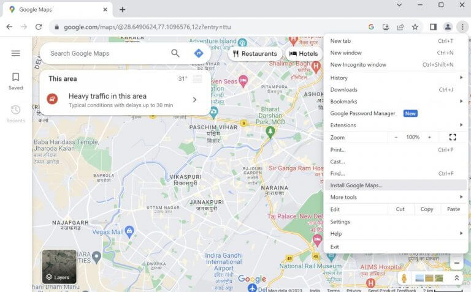The height and width of the screenshot is (292, 471).
Task: Open Chrome Settings
Action: (x=396, y=222)
